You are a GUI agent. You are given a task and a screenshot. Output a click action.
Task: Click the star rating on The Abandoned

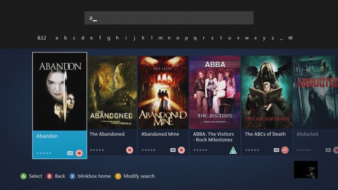(x=97, y=150)
